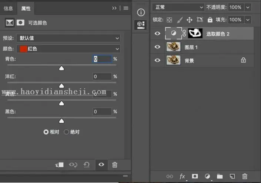Screen dimensions: 261x183
Task: Click the 洋红 percentage input field
Action: point(102,77)
